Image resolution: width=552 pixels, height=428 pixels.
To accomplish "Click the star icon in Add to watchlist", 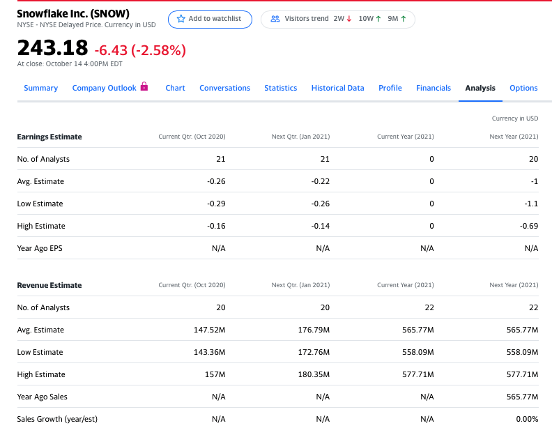I will [181, 19].
